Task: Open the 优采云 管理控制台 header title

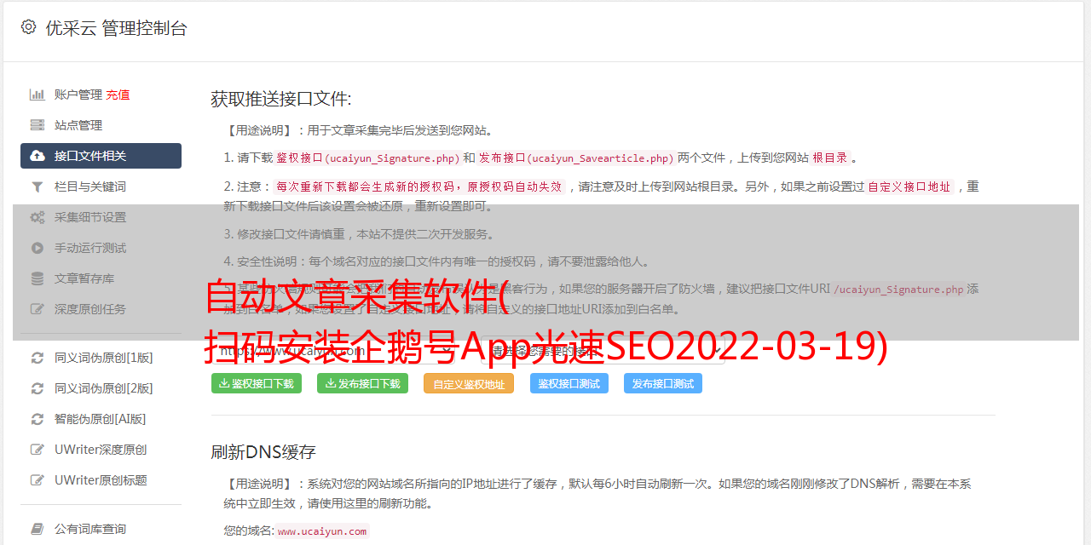Action: coord(116,28)
